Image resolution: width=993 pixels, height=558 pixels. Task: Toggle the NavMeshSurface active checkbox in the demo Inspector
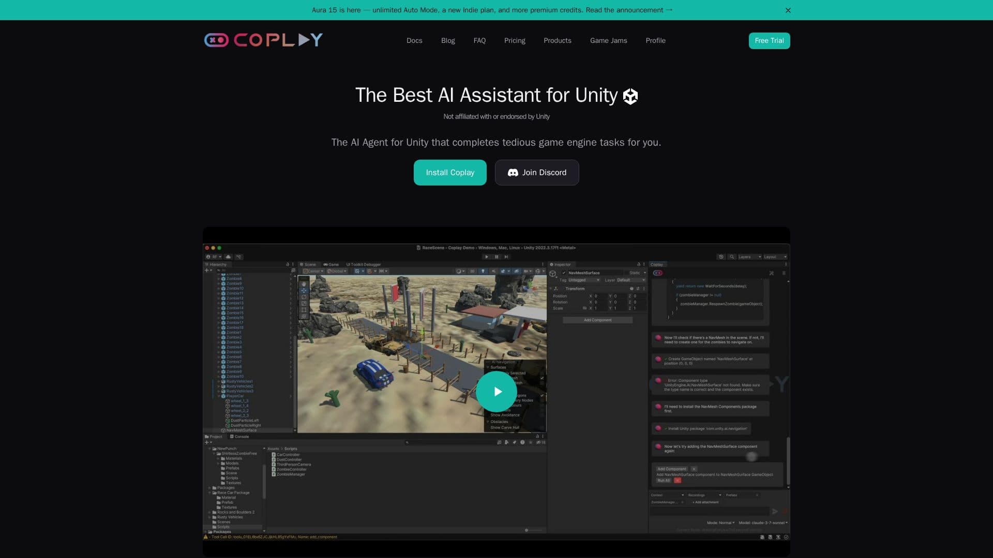pyautogui.click(x=564, y=273)
